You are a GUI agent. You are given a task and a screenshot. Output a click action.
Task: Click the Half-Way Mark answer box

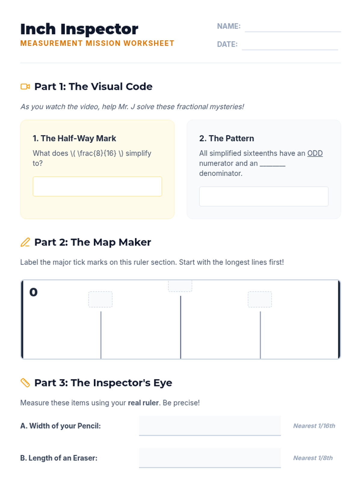pos(97,186)
